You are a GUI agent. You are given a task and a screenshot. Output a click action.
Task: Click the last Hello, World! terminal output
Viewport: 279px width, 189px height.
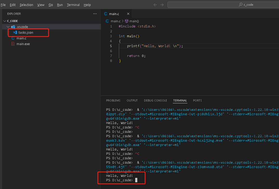[119, 176]
